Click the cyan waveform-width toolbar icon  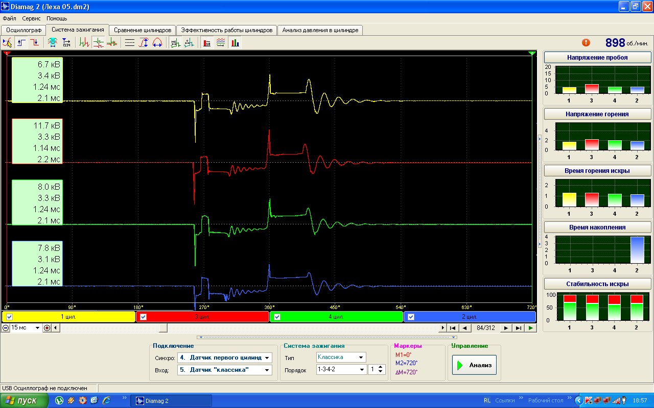click(53, 43)
